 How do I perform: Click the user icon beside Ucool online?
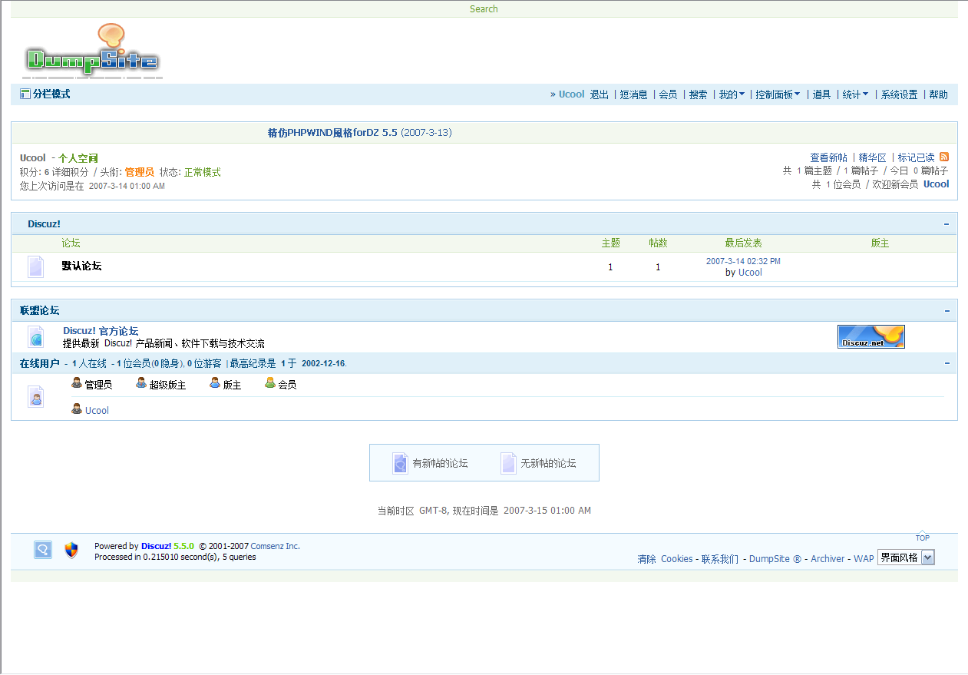coord(77,409)
